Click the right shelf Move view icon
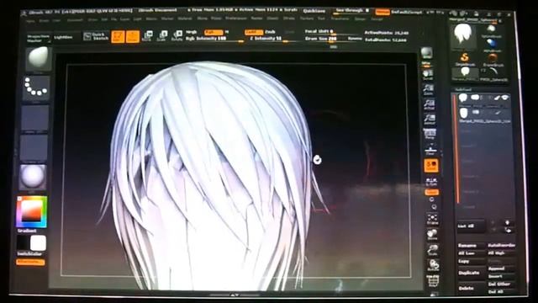This screenshot has height=303, width=538. 432,235
